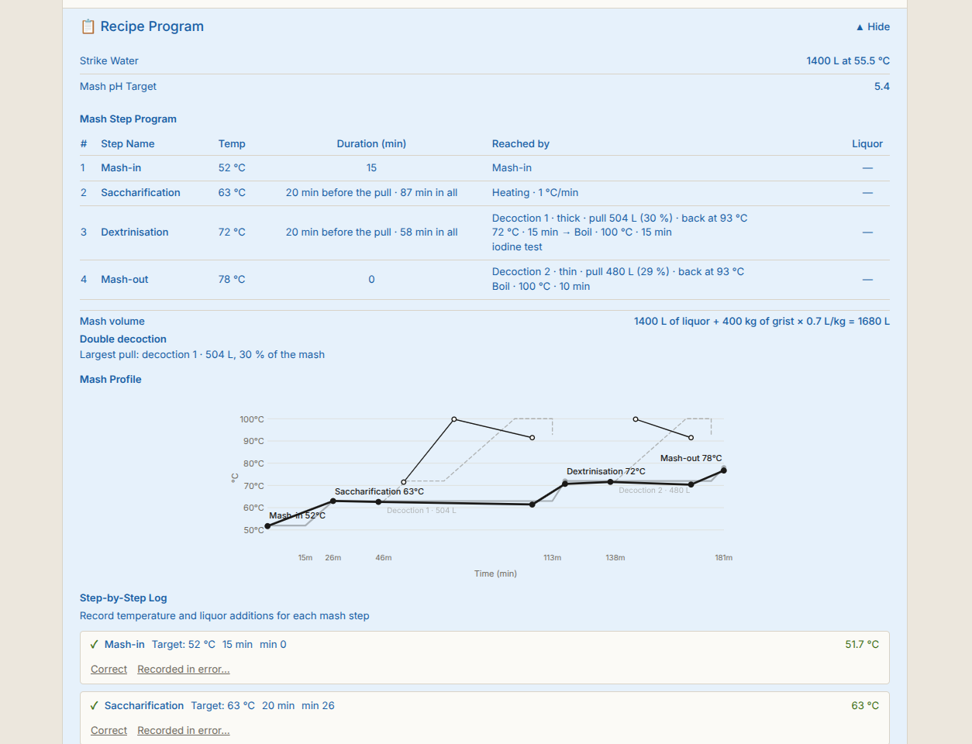This screenshot has width=972, height=744.
Task: Select the Mash pH Target value 5.4
Action: tap(882, 86)
